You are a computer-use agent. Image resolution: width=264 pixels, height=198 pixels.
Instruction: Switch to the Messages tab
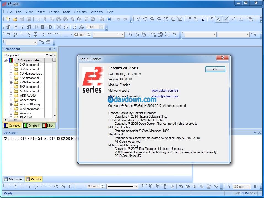pos(14,179)
